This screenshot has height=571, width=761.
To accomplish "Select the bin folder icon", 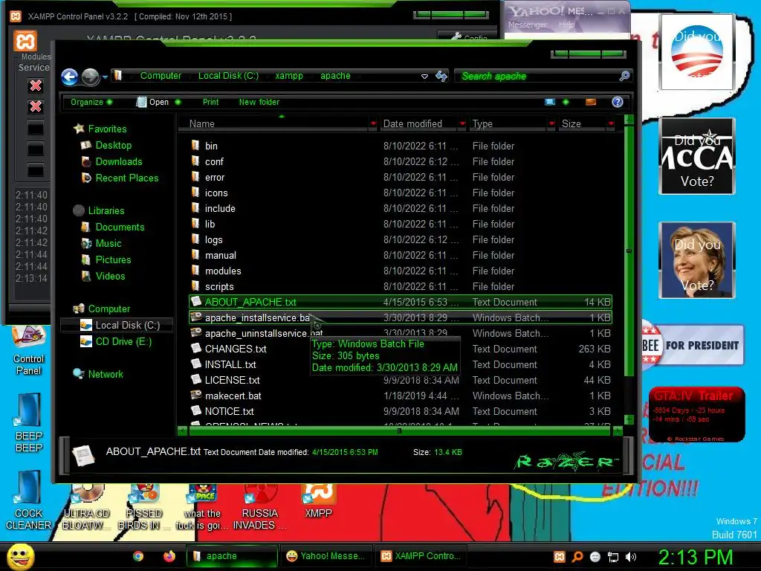I will click(x=195, y=145).
